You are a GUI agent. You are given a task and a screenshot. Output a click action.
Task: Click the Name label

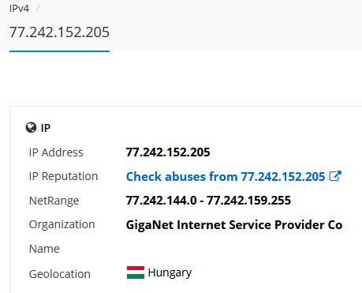click(x=44, y=249)
